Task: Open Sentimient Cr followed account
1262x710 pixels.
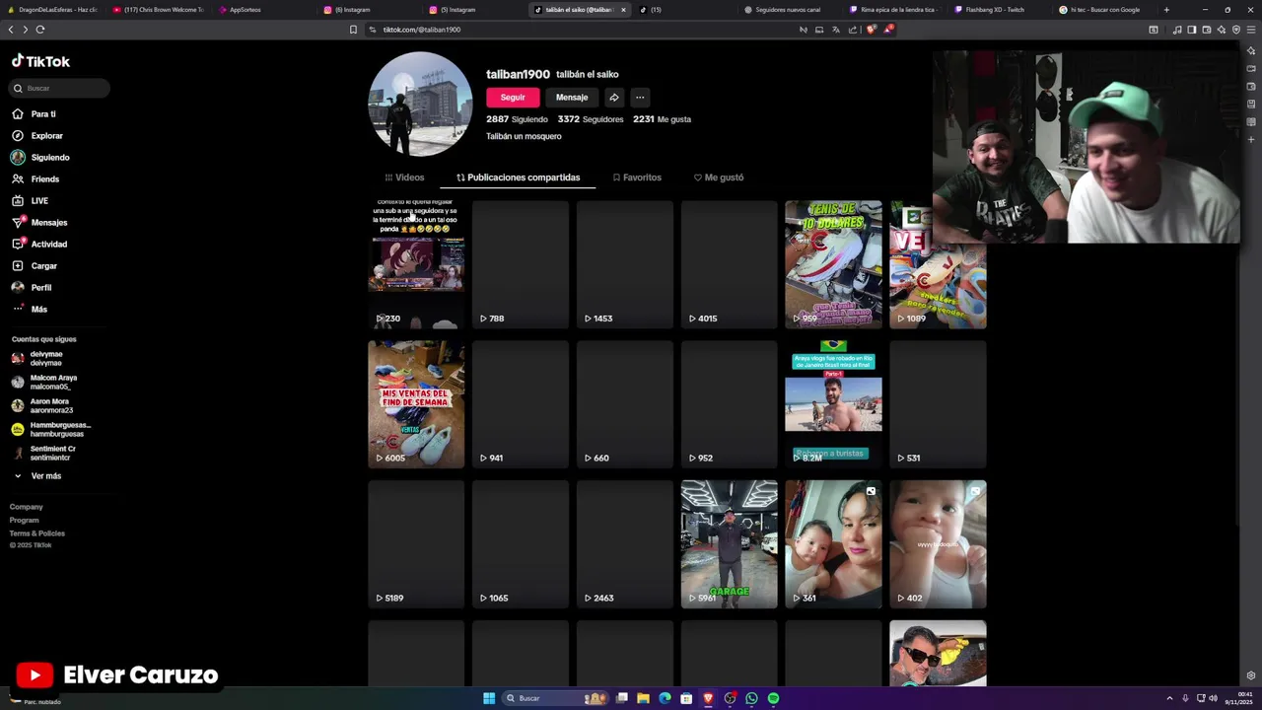Action: [x=42, y=454]
